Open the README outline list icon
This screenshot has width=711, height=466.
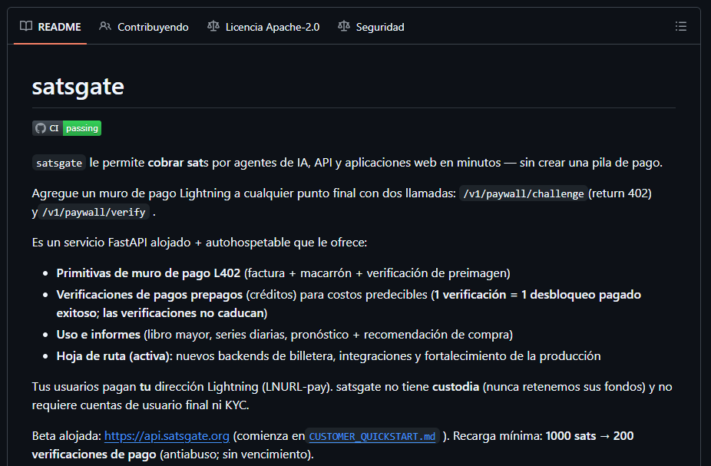(680, 26)
